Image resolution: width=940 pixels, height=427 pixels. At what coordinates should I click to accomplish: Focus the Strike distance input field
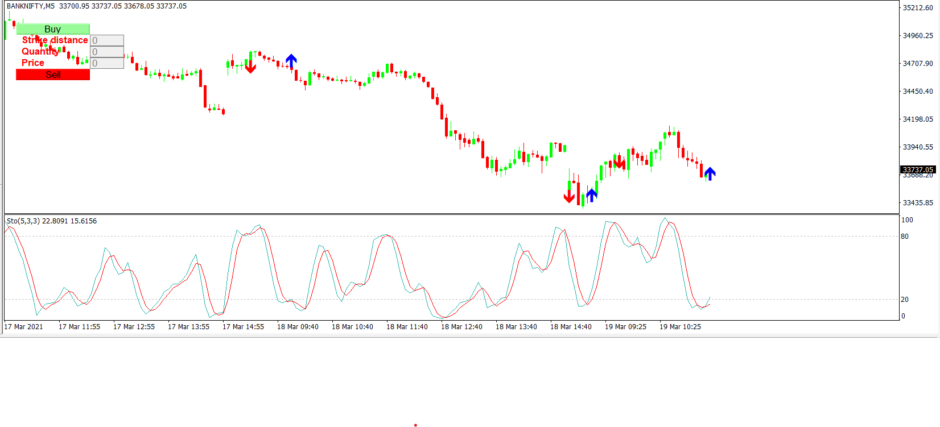(x=107, y=40)
